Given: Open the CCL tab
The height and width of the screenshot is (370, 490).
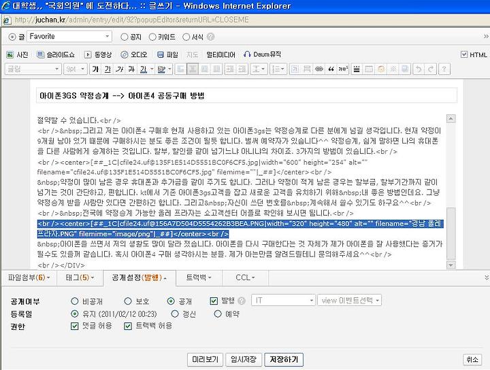Looking at the screenshot, I should click(245, 277).
